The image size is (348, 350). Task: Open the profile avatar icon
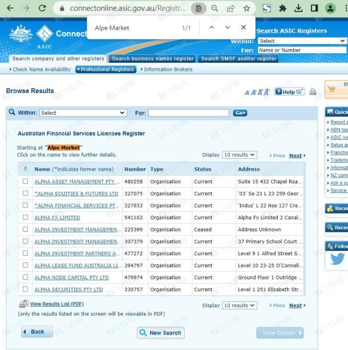click(x=330, y=9)
